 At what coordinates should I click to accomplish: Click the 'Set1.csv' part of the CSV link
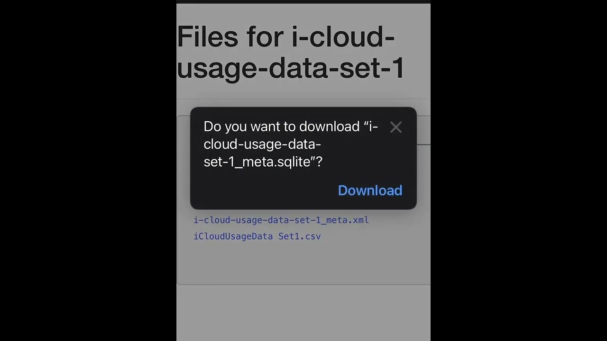300,236
